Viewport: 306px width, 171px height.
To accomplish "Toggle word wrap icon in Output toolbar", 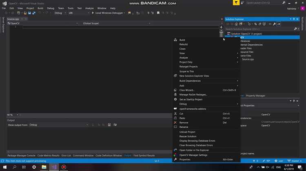I will [x=115, y=125].
